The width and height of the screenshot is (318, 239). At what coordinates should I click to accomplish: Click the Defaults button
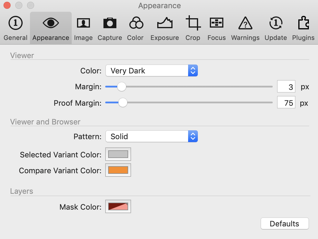coord(284,224)
